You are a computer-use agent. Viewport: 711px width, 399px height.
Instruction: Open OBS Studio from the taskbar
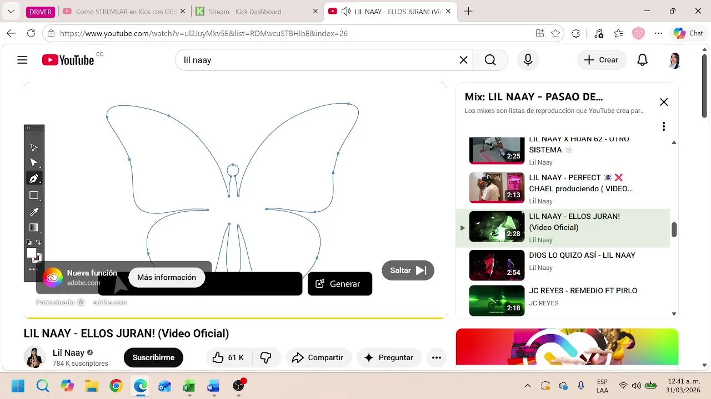pos(238,386)
